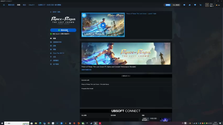
Task: Click the Prince of Persia logo in sidebar
Action: coord(63,20)
